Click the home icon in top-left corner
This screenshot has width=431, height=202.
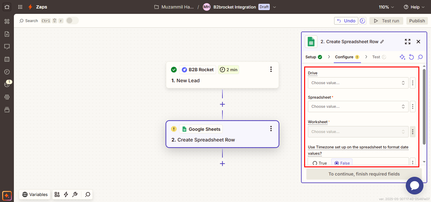7,7
